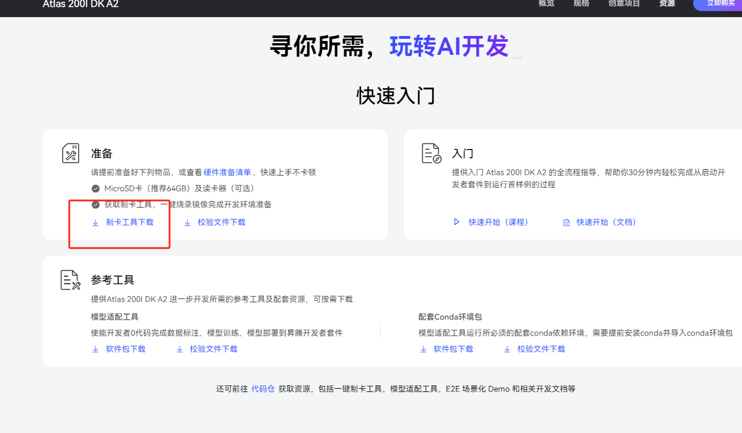
Task: Click the 立即购买 button
Action: 718,4
